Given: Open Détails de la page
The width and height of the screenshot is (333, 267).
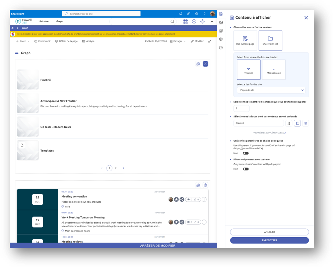Looking at the screenshot, I should 66,41.
